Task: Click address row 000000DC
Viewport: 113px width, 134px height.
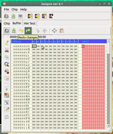Action: point(21,109)
